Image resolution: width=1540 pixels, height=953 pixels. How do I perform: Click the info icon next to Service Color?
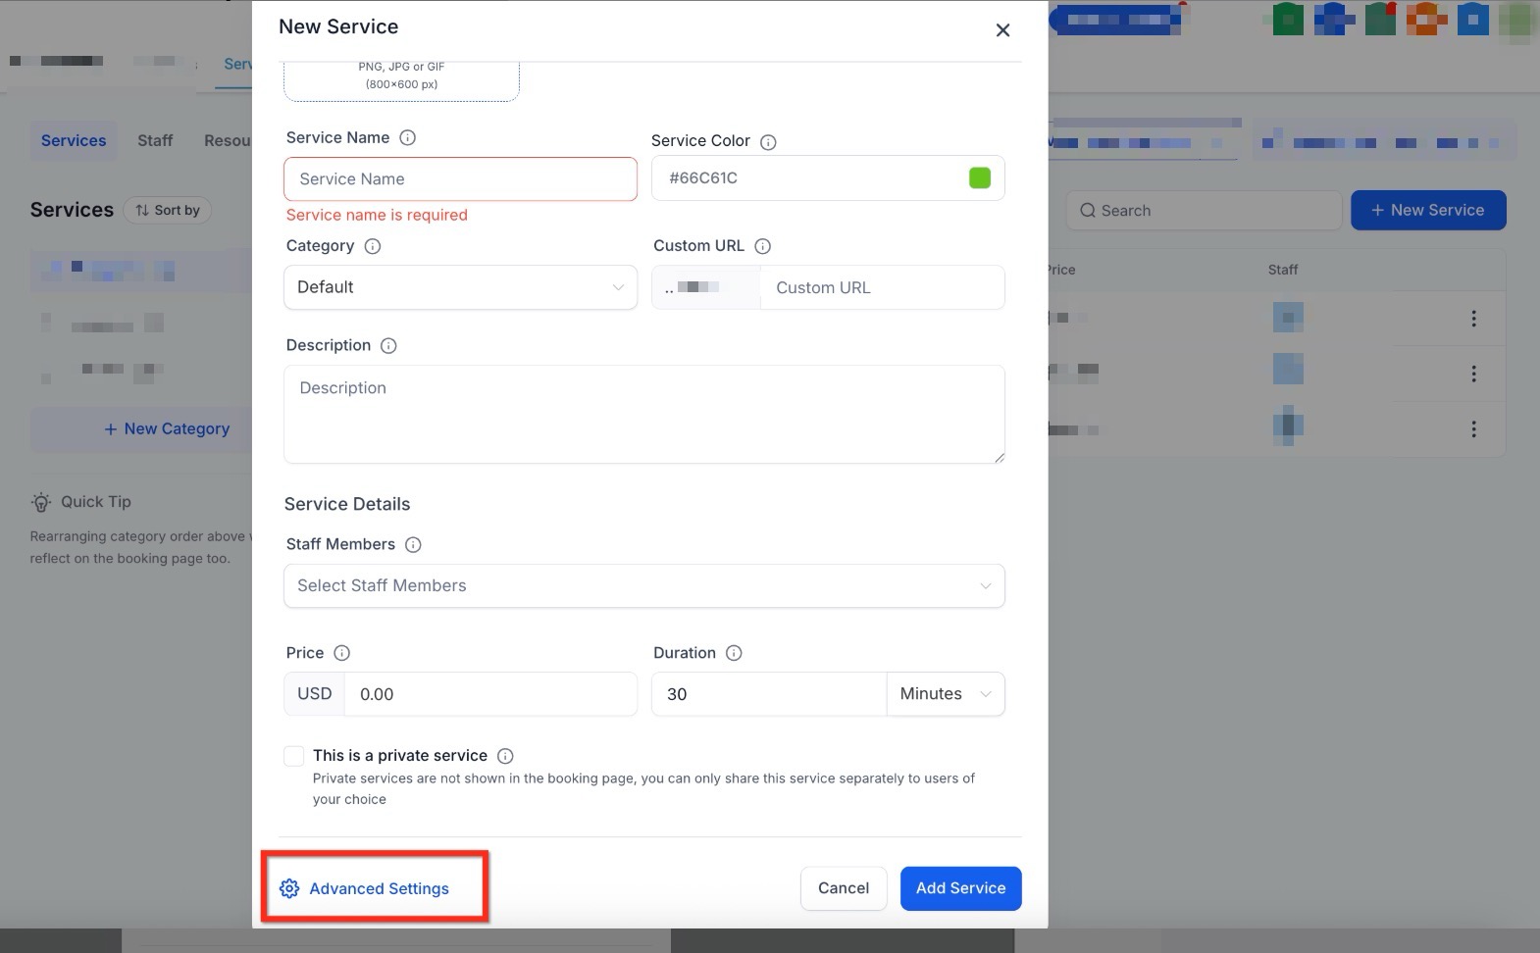768,142
